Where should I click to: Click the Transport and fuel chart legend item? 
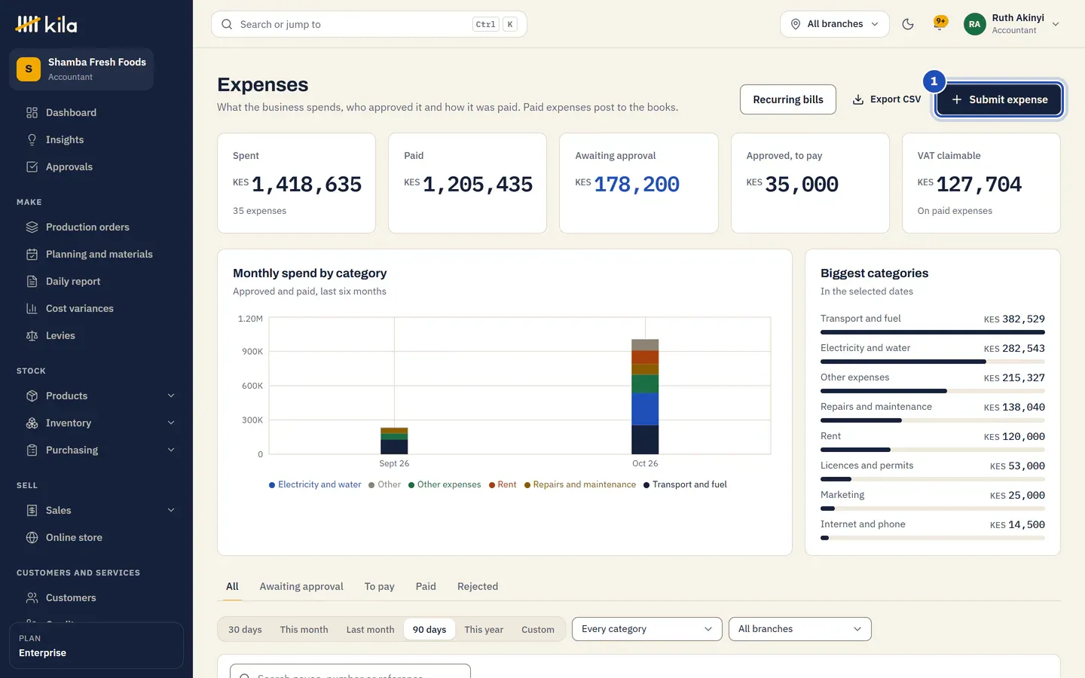coord(685,484)
